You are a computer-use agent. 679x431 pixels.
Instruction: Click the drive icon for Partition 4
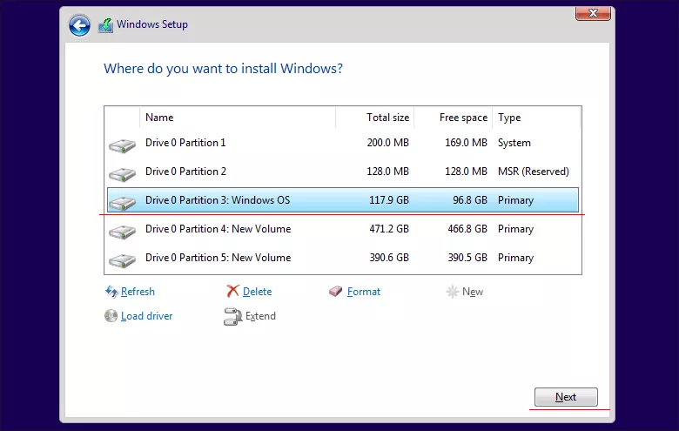coord(122,232)
